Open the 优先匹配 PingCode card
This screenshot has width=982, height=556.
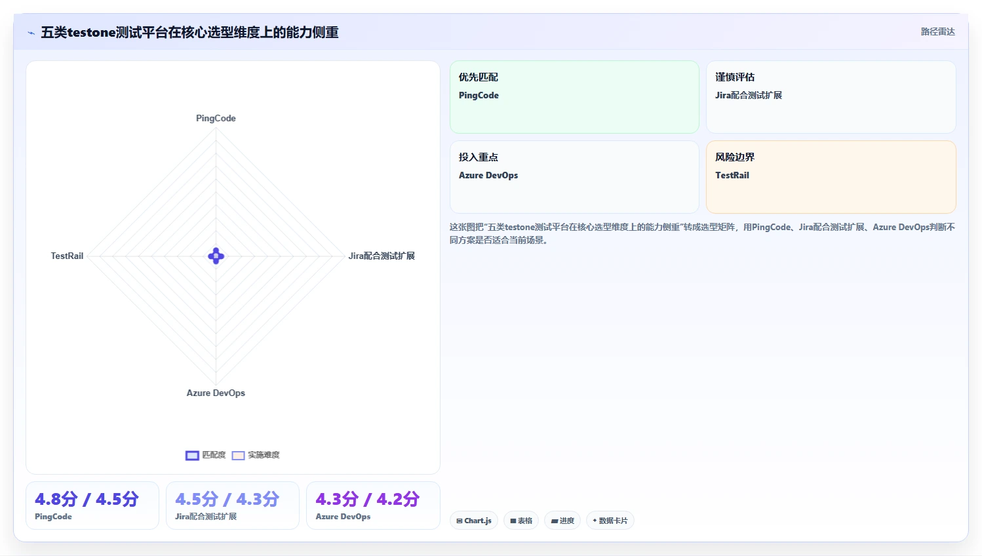click(574, 97)
